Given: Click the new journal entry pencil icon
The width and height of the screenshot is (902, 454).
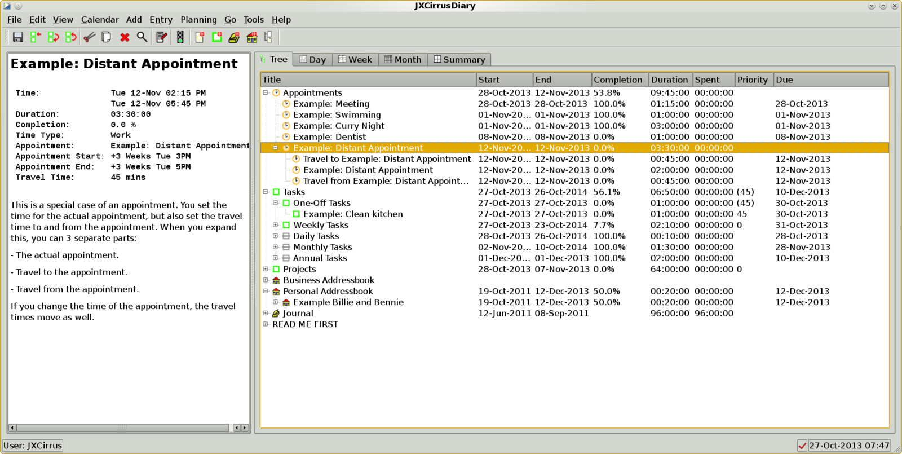Looking at the screenshot, I should click(234, 37).
